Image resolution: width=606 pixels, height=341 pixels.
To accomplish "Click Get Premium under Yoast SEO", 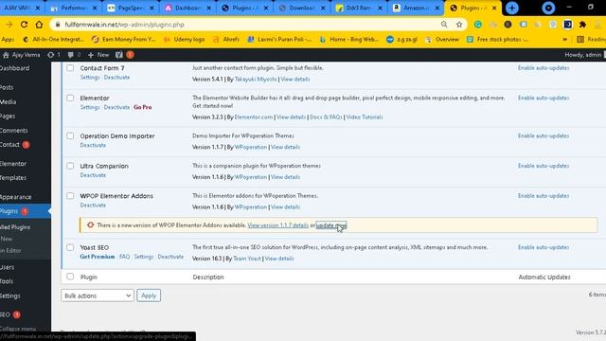I will 98,257.
